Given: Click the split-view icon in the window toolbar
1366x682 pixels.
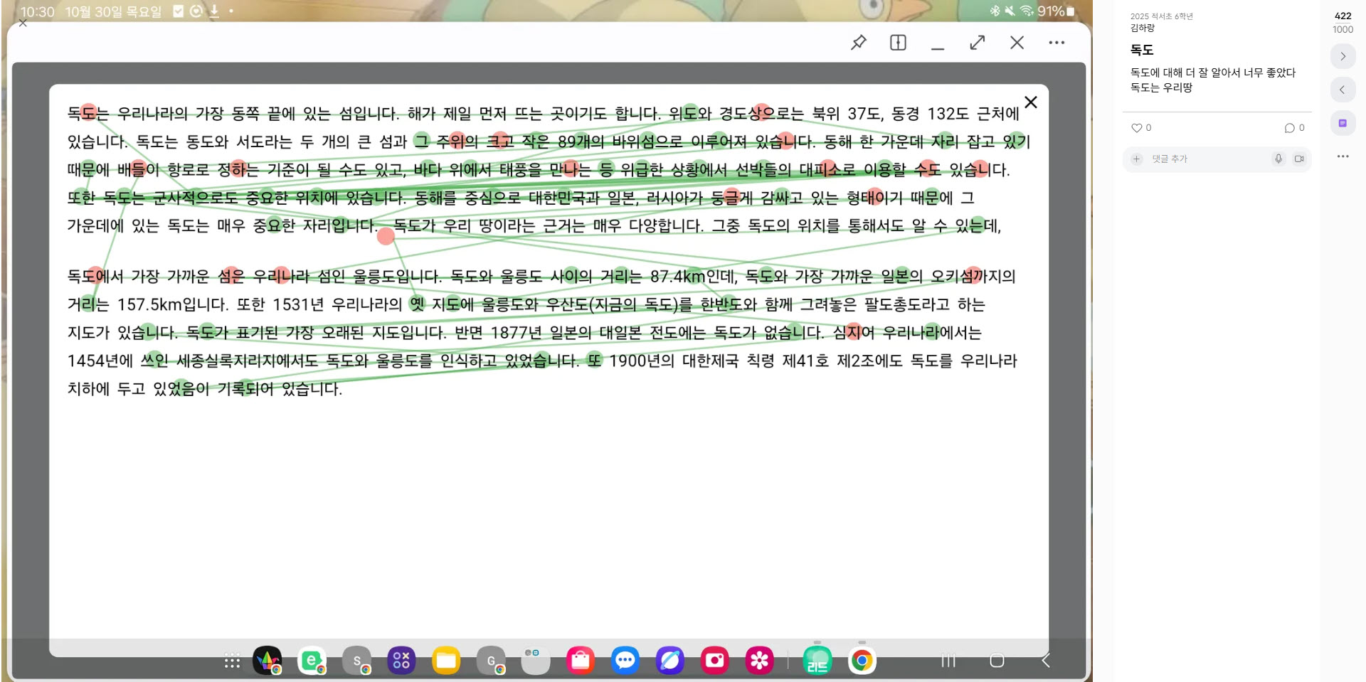Looking at the screenshot, I should click(x=898, y=43).
